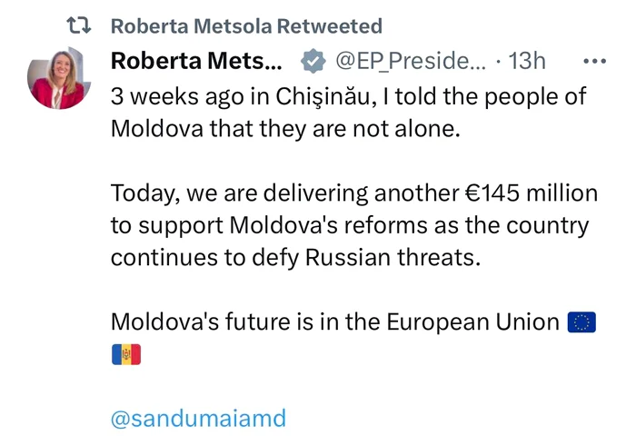Open Roberta Metsola's profile picture
Viewport: 636px width, 445px height.
59,78
